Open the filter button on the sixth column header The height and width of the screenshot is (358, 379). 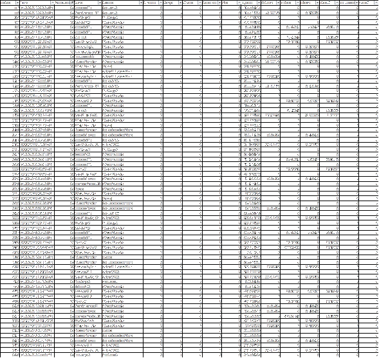[x=160, y=3]
